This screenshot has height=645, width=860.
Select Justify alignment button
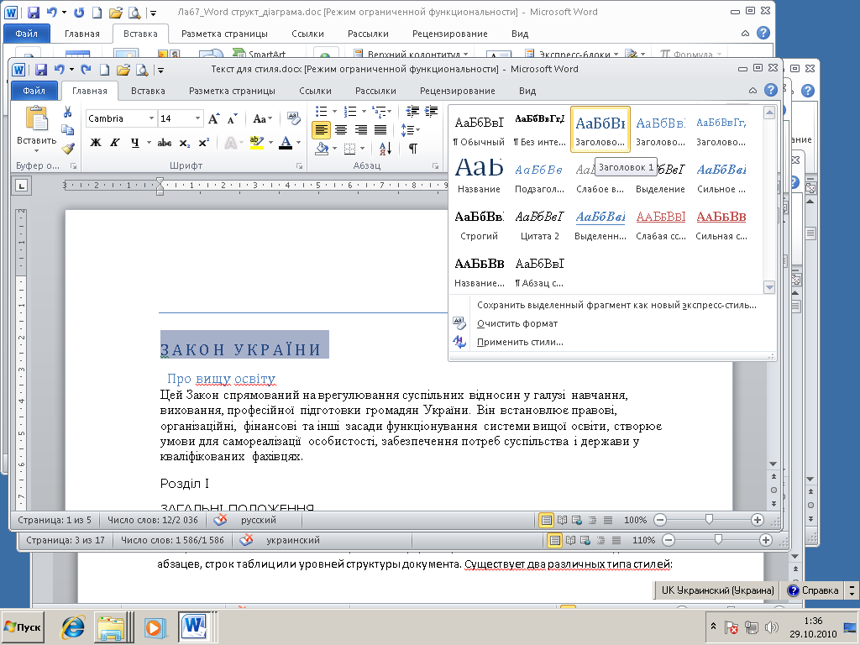click(x=380, y=130)
